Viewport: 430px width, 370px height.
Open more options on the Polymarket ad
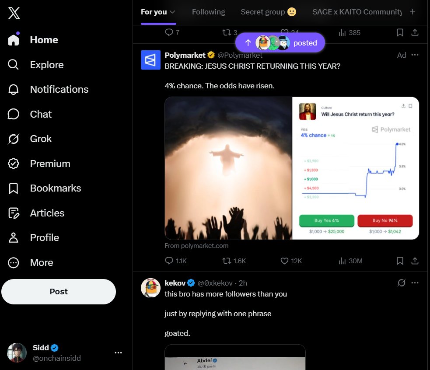(415, 55)
